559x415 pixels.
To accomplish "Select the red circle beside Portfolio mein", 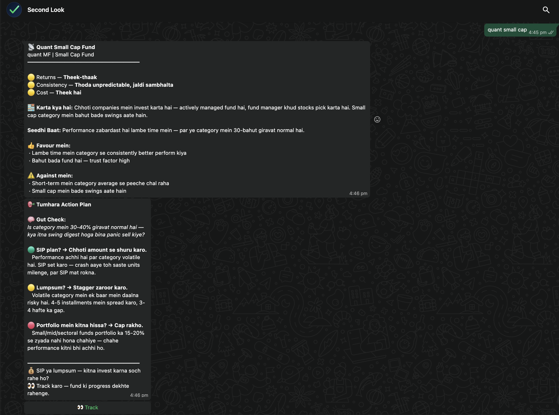I will click(31, 325).
